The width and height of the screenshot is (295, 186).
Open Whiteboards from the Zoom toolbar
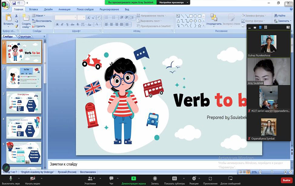230,179
